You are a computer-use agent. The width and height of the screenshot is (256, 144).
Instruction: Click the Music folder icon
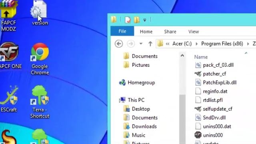tap(126, 135)
